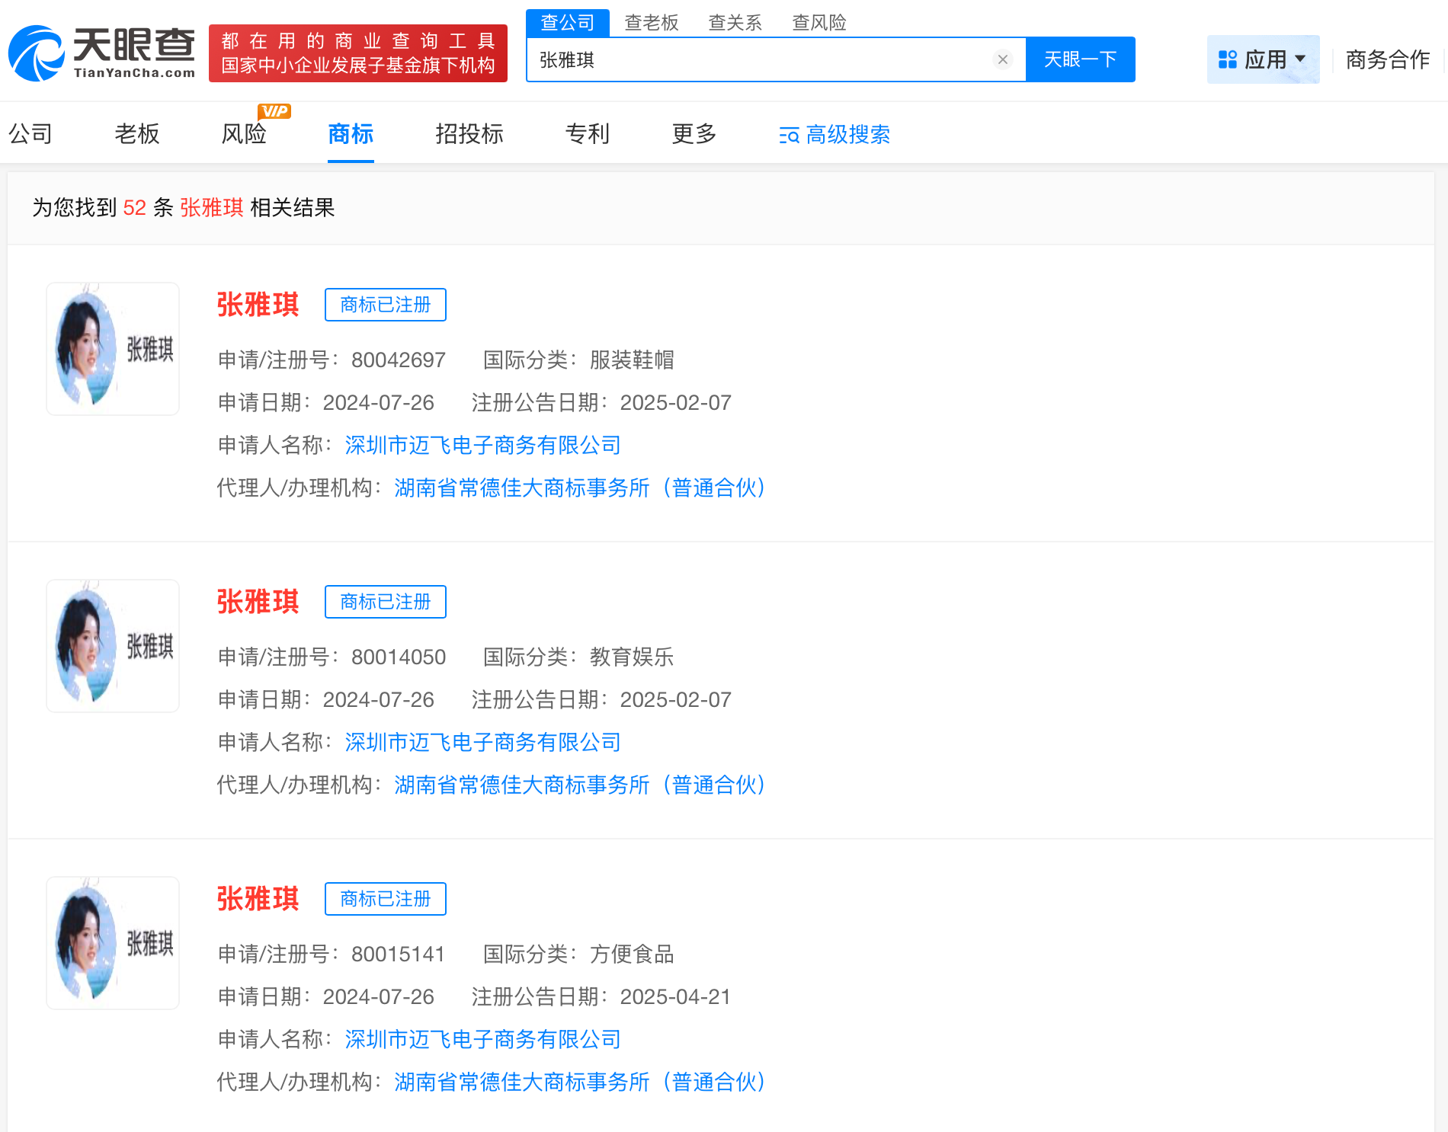Click 国际分类 value 服装鞋帽
1448x1132 pixels.
[x=632, y=360]
